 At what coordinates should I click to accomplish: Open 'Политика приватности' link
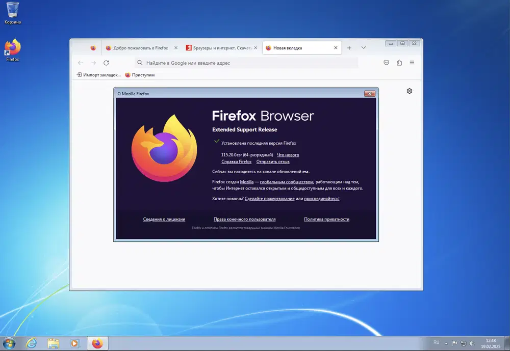[x=326, y=219]
